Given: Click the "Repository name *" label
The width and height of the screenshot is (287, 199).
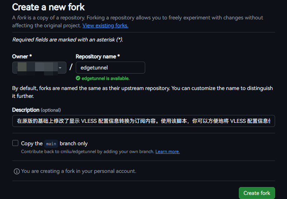Looking at the screenshot, I should [x=98, y=56].
